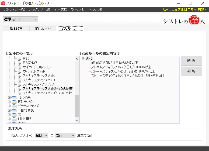
Task: Select rule ストキャスティクス:%K(9日)が80.00%以上
Action: coord(121,67)
